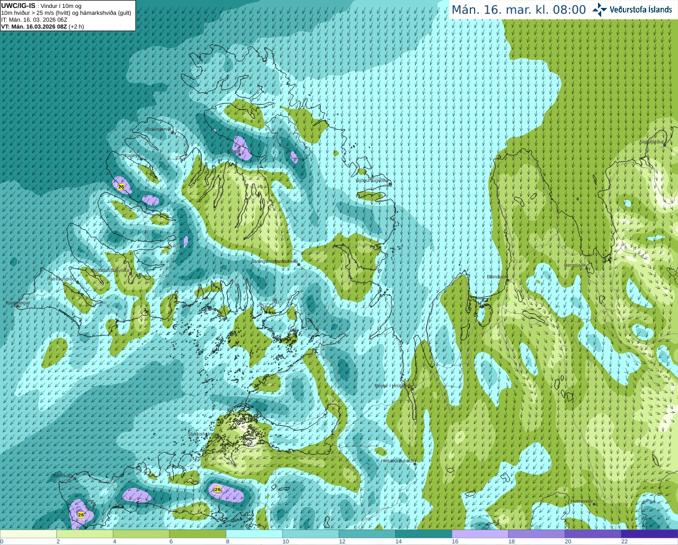The height and width of the screenshot is (545, 678).
Task: Click the Flateyri place label
Action: [x=132, y=156]
